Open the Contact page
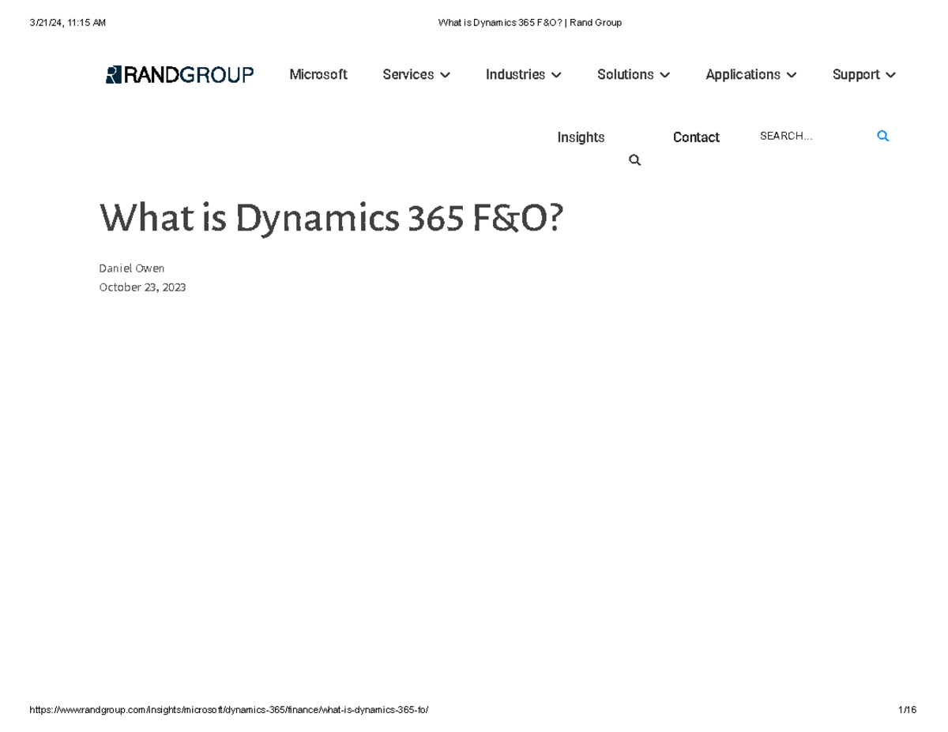 (696, 137)
